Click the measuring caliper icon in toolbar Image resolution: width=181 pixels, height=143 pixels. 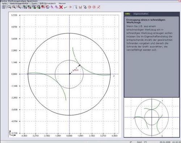80,7
